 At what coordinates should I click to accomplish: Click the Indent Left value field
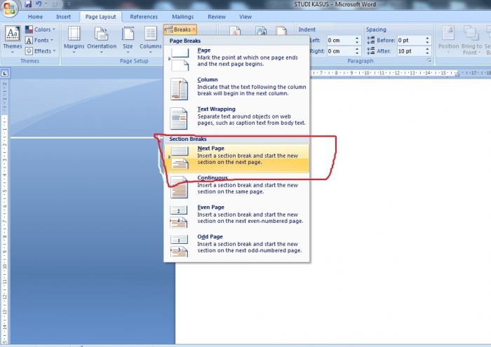pos(339,41)
